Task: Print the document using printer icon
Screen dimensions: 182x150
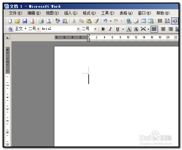Action: 41,21
